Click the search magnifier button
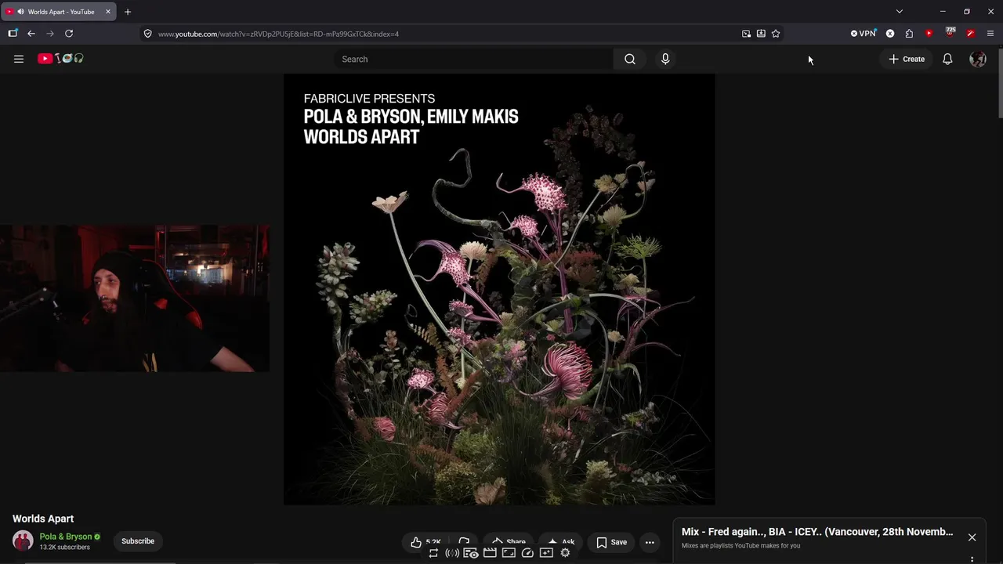 (630, 59)
